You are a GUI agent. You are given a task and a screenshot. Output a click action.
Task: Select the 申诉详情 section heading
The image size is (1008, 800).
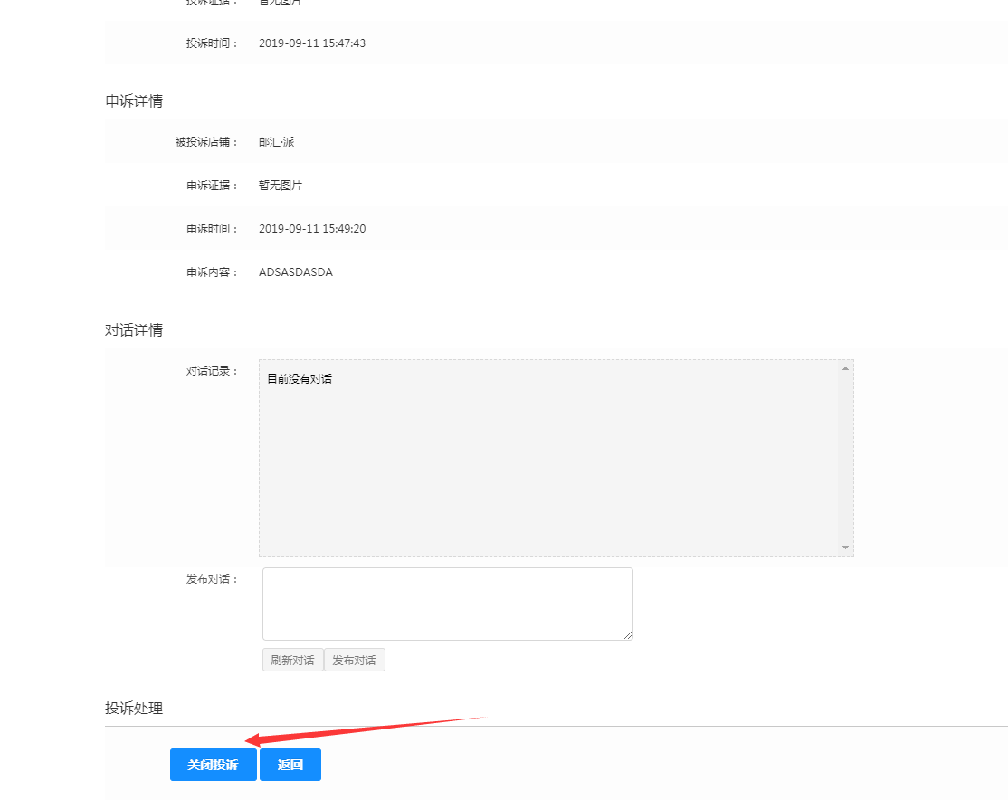[134, 101]
